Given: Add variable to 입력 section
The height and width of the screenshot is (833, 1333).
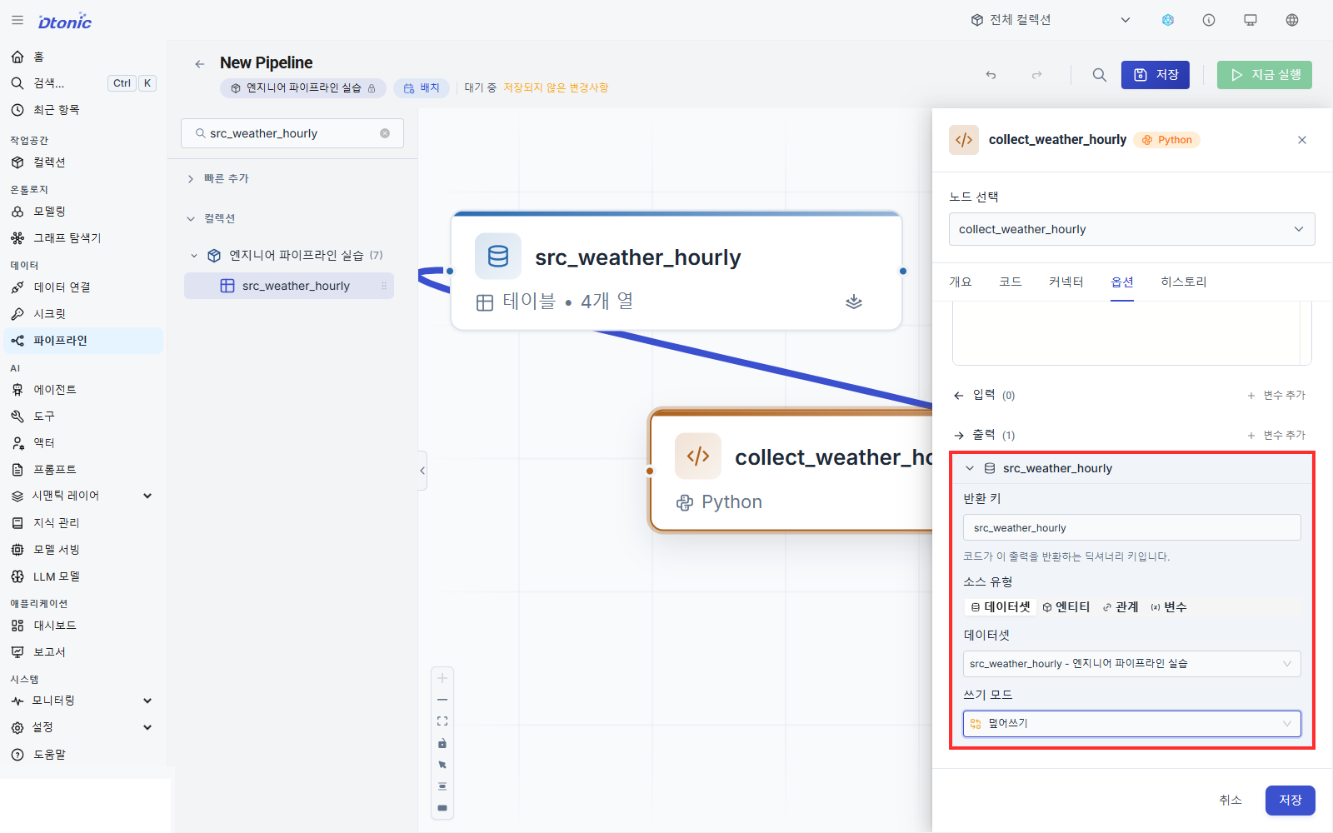Looking at the screenshot, I should (x=1276, y=396).
